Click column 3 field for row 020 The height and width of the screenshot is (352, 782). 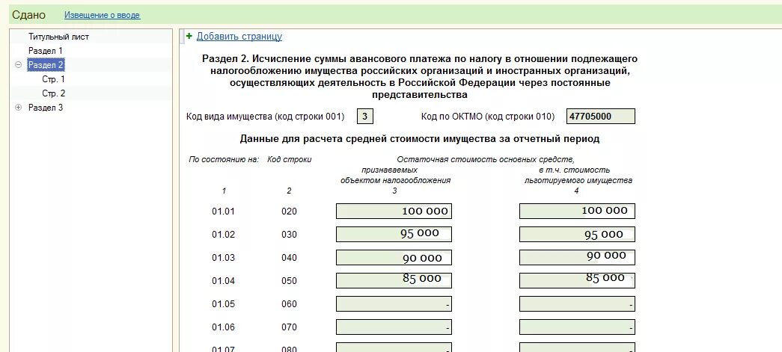pyautogui.click(x=394, y=211)
